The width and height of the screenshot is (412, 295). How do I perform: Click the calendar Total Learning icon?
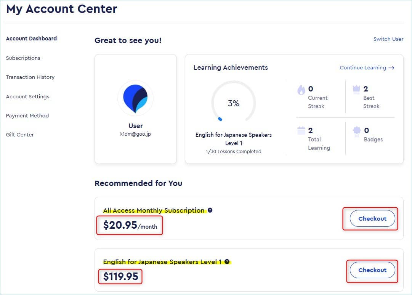[x=301, y=131]
